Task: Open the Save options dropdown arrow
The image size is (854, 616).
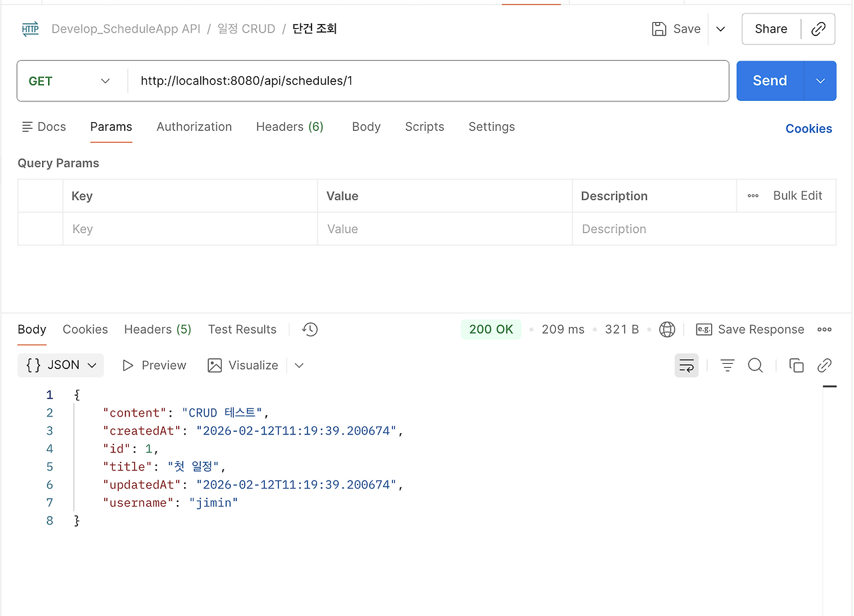Action: (x=721, y=29)
